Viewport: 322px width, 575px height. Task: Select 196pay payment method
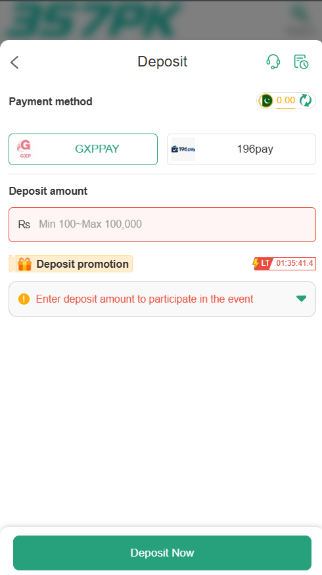(241, 149)
